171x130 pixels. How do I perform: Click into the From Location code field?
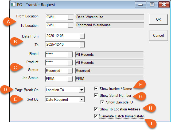coord(57,17)
